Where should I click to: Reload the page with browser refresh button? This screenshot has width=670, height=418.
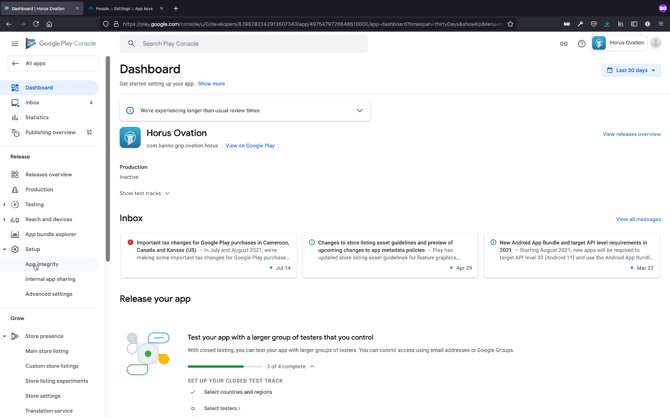click(36, 24)
